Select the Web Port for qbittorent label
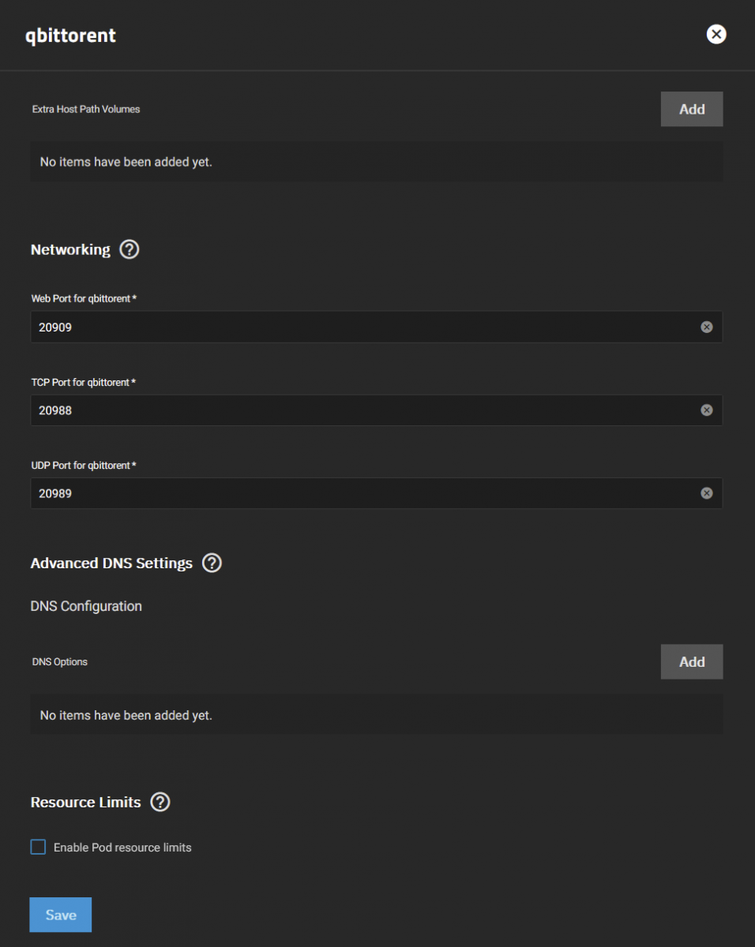The width and height of the screenshot is (755, 947). (84, 298)
